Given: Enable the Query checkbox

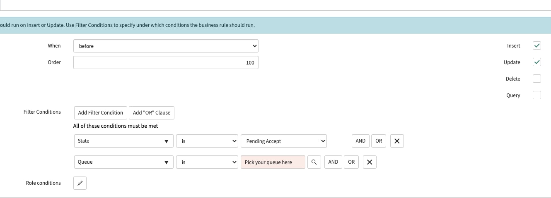Looking at the screenshot, I should coord(537,95).
